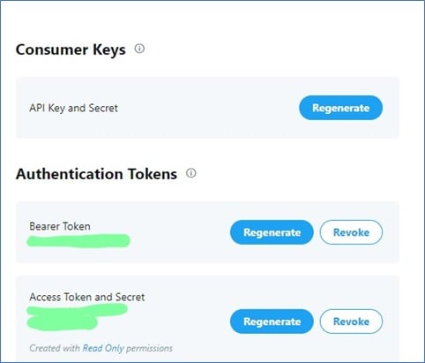Click the redacted Bearer Token value
Viewport: 425px width, 363px height.
click(x=78, y=240)
